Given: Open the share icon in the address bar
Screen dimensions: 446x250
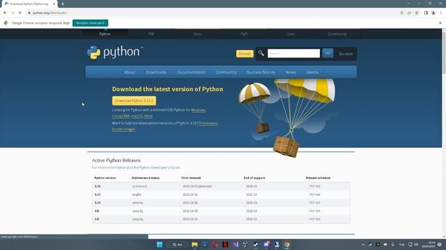Looking at the screenshot, I should tap(409, 12).
